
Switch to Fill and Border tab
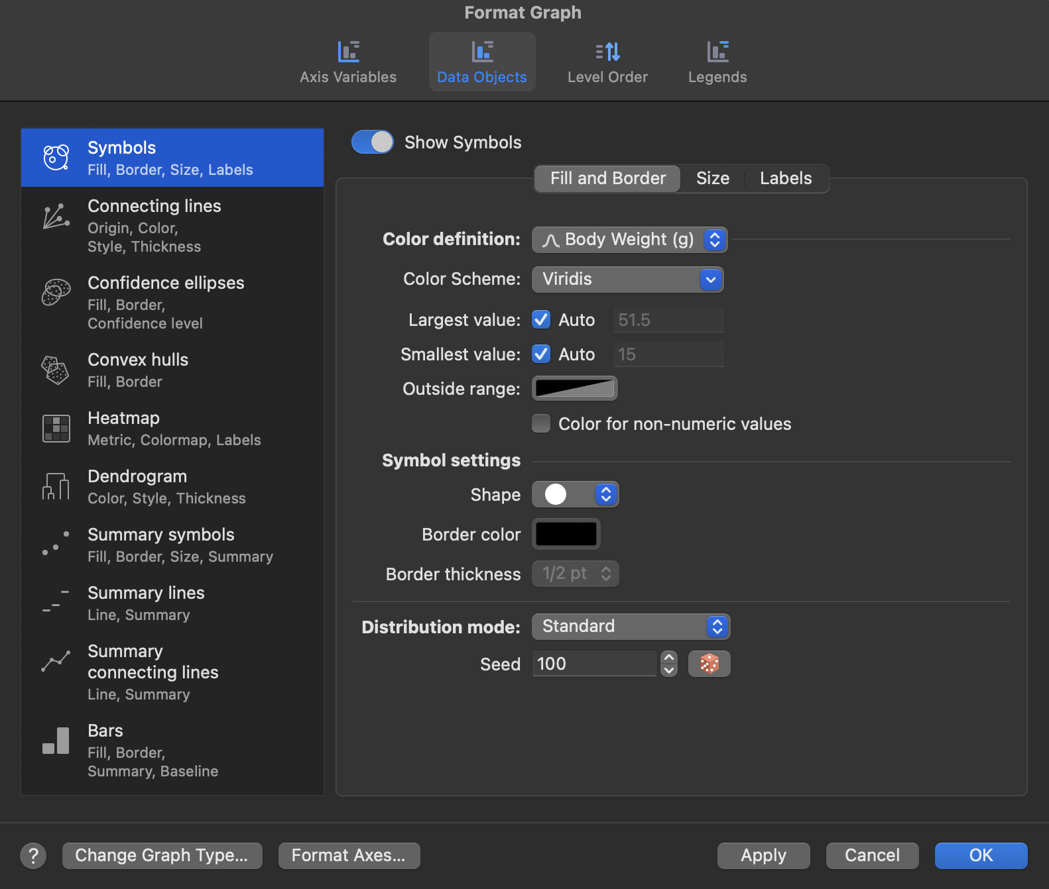(x=607, y=178)
